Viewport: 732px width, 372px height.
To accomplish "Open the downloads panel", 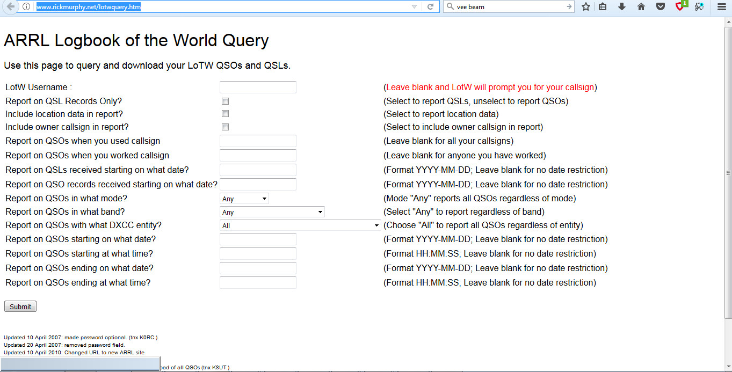I will 622,7.
